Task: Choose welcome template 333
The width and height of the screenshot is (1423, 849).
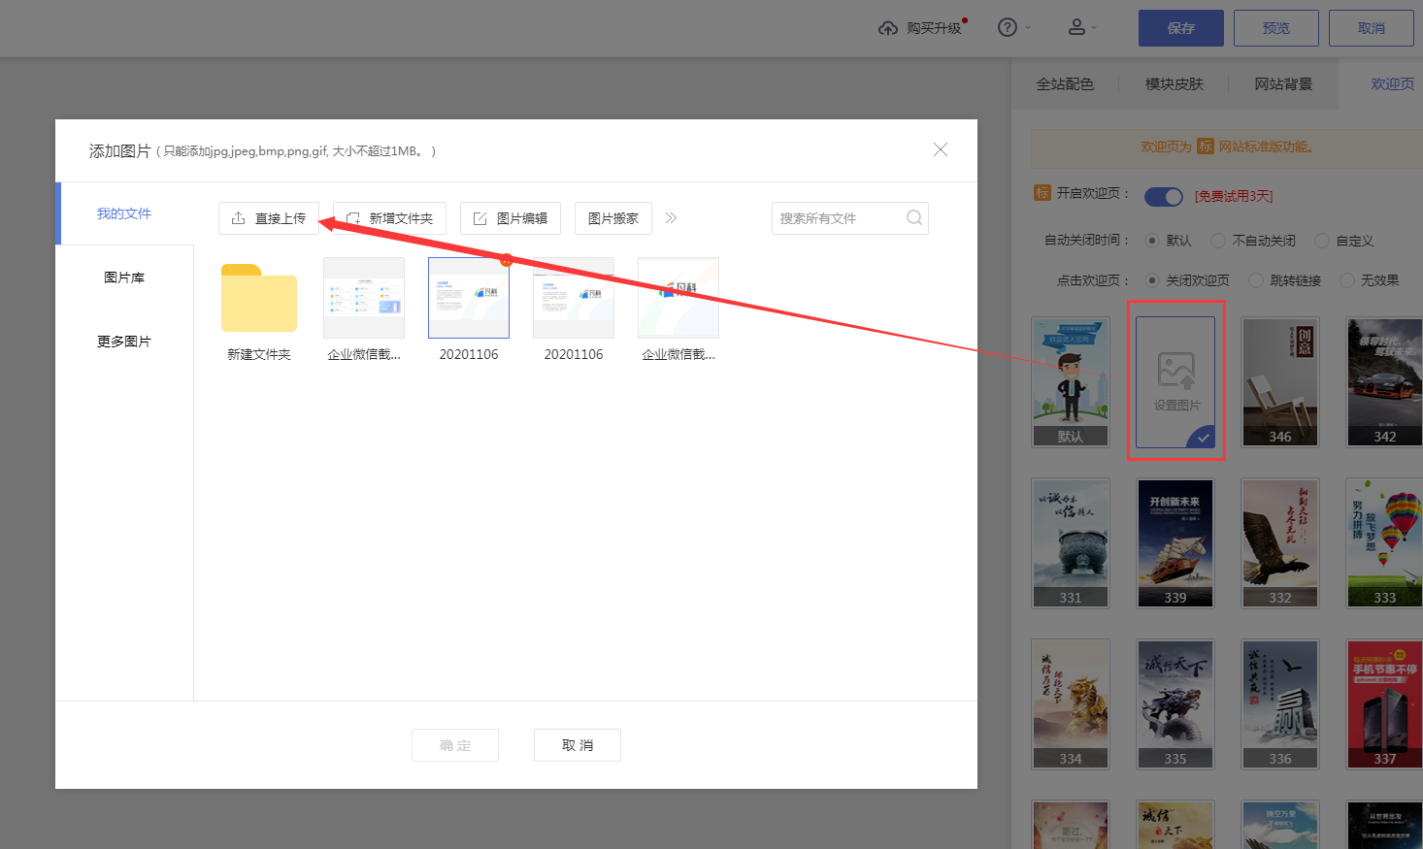Action: [x=1385, y=543]
